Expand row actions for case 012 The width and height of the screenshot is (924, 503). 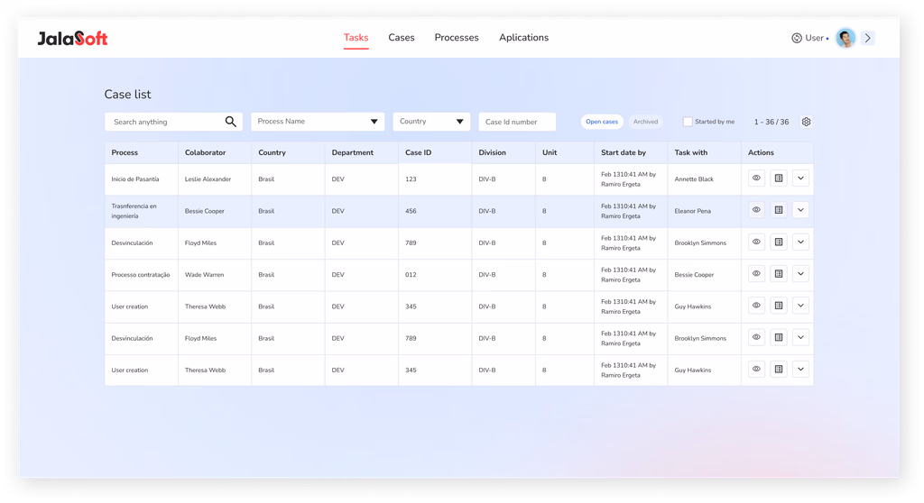(x=800, y=273)
